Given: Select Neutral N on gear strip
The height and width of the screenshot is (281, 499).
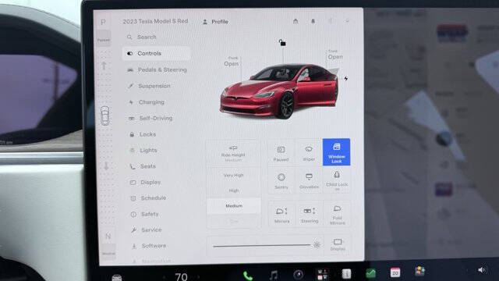Looking at the screenshot, I should 108,236.
